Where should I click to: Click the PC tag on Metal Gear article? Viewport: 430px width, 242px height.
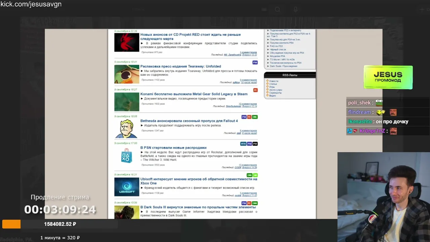(x=255, y=90)
